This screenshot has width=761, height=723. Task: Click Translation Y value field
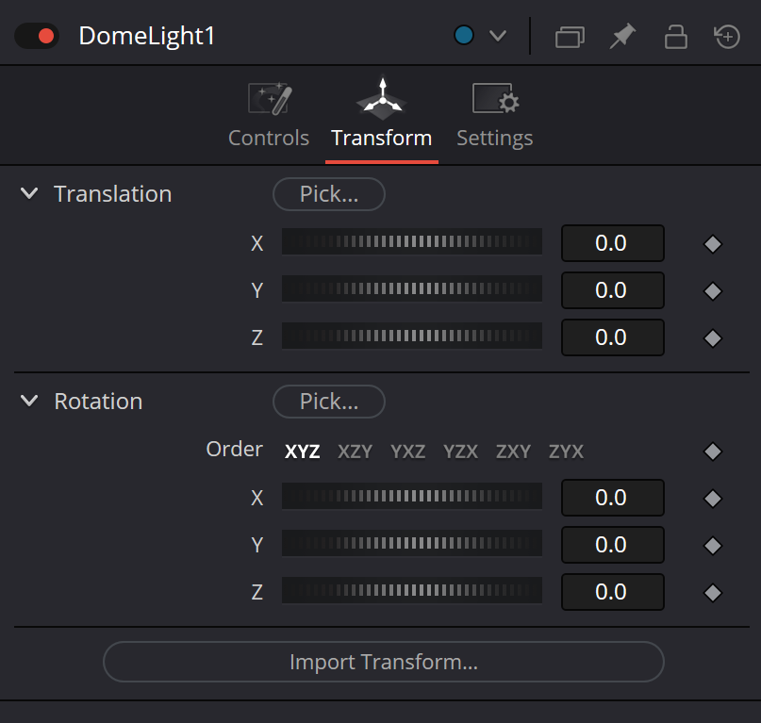[x=613, y=290]
